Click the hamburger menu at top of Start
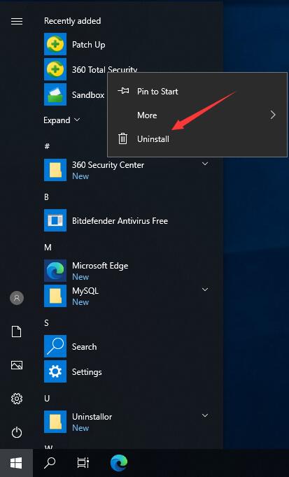This screenshot has height=477, width=289. 17,21
